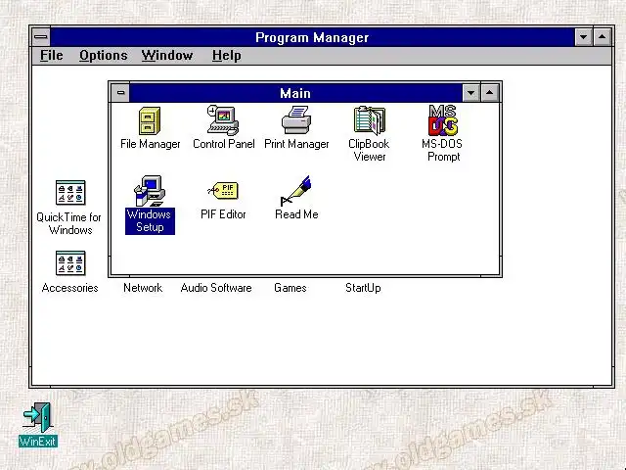Launch Control Panel from Main group
Screen dimensions: 626x470
pos(223,120)
